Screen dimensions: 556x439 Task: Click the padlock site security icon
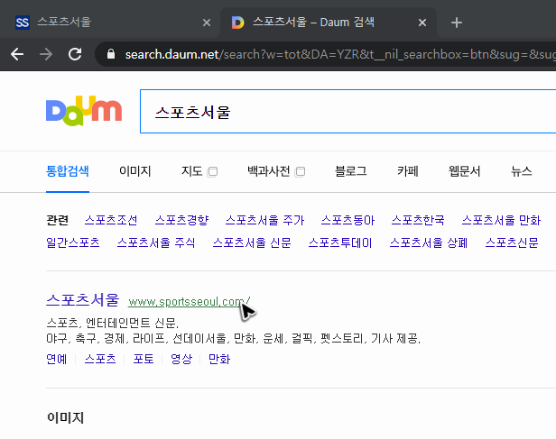[111, 54]
